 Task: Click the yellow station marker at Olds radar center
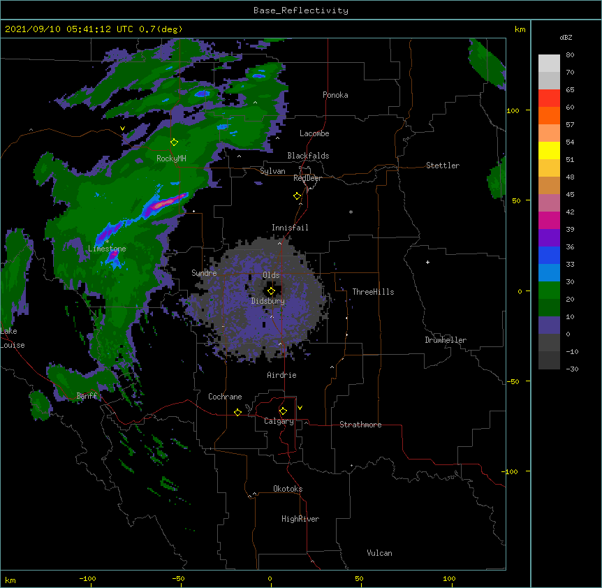(x=272, y=291)
